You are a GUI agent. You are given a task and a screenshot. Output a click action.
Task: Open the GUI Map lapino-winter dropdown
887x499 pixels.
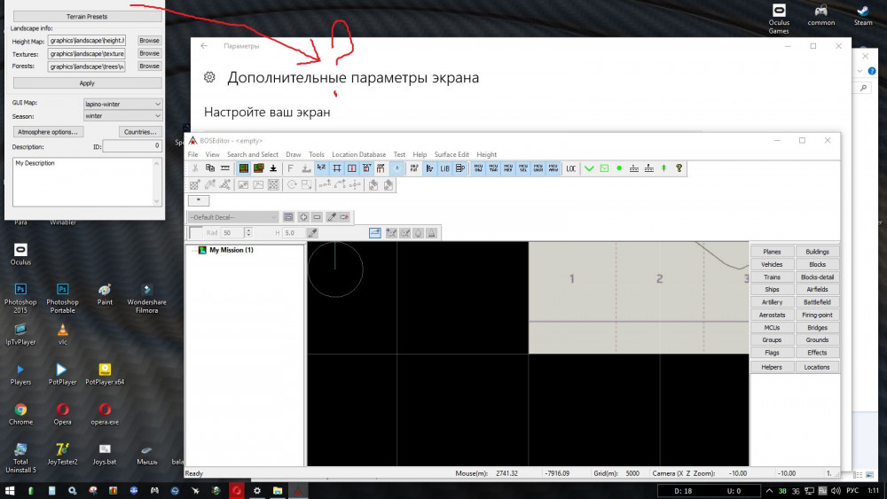pos(122,104)
